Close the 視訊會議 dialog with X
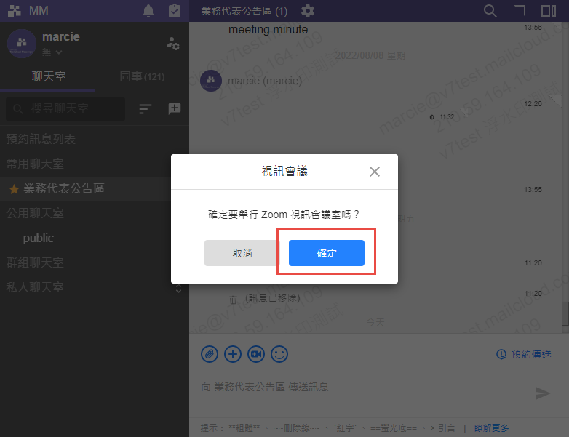Viewport: 569px width, 437px height. (x=375, y=172)
